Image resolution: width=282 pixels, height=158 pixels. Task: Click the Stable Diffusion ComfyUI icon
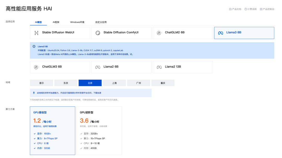point(98,33)
